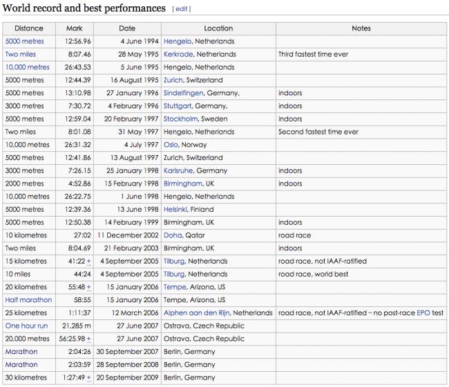The height and width of the screenshot is (387, 449).
Task: Click the 27:02 mark value
Action: tap(82, 235)
